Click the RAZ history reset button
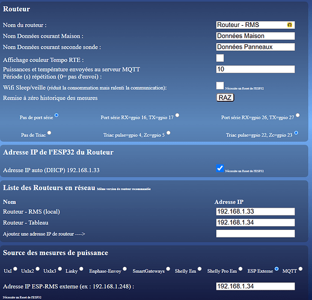Screen dimensions: 312x300 click(x=225, y=98)
